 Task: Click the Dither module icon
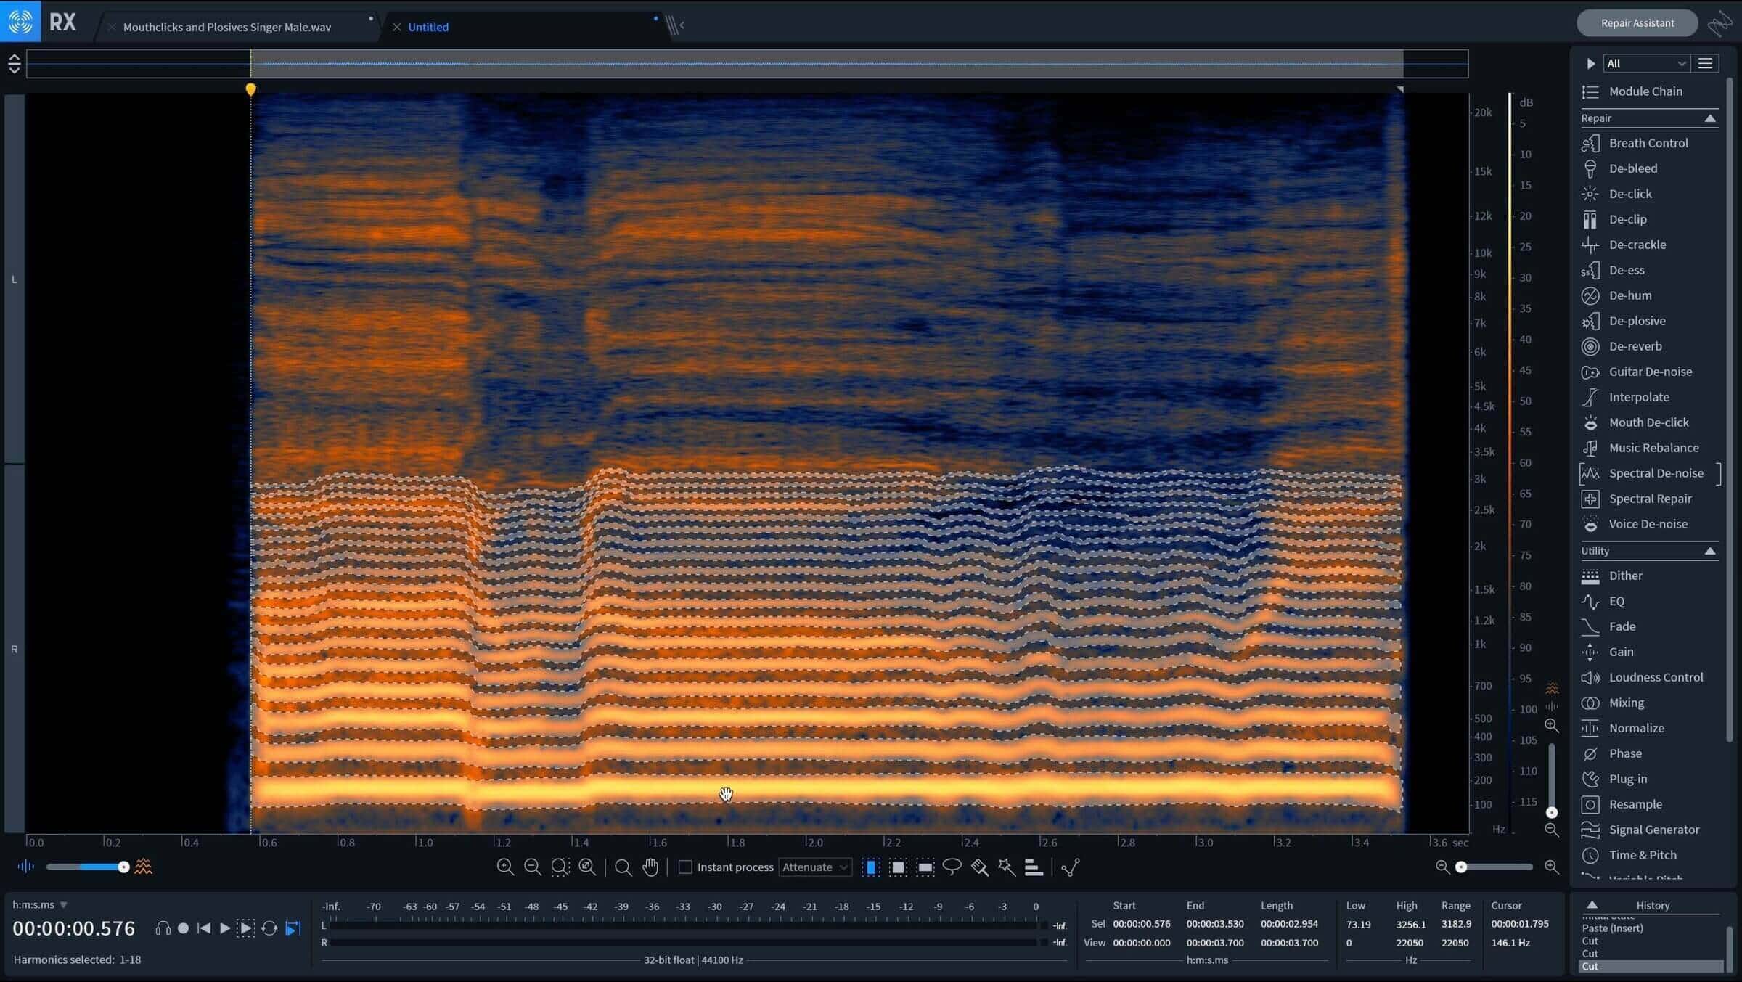click(1590, 576)
